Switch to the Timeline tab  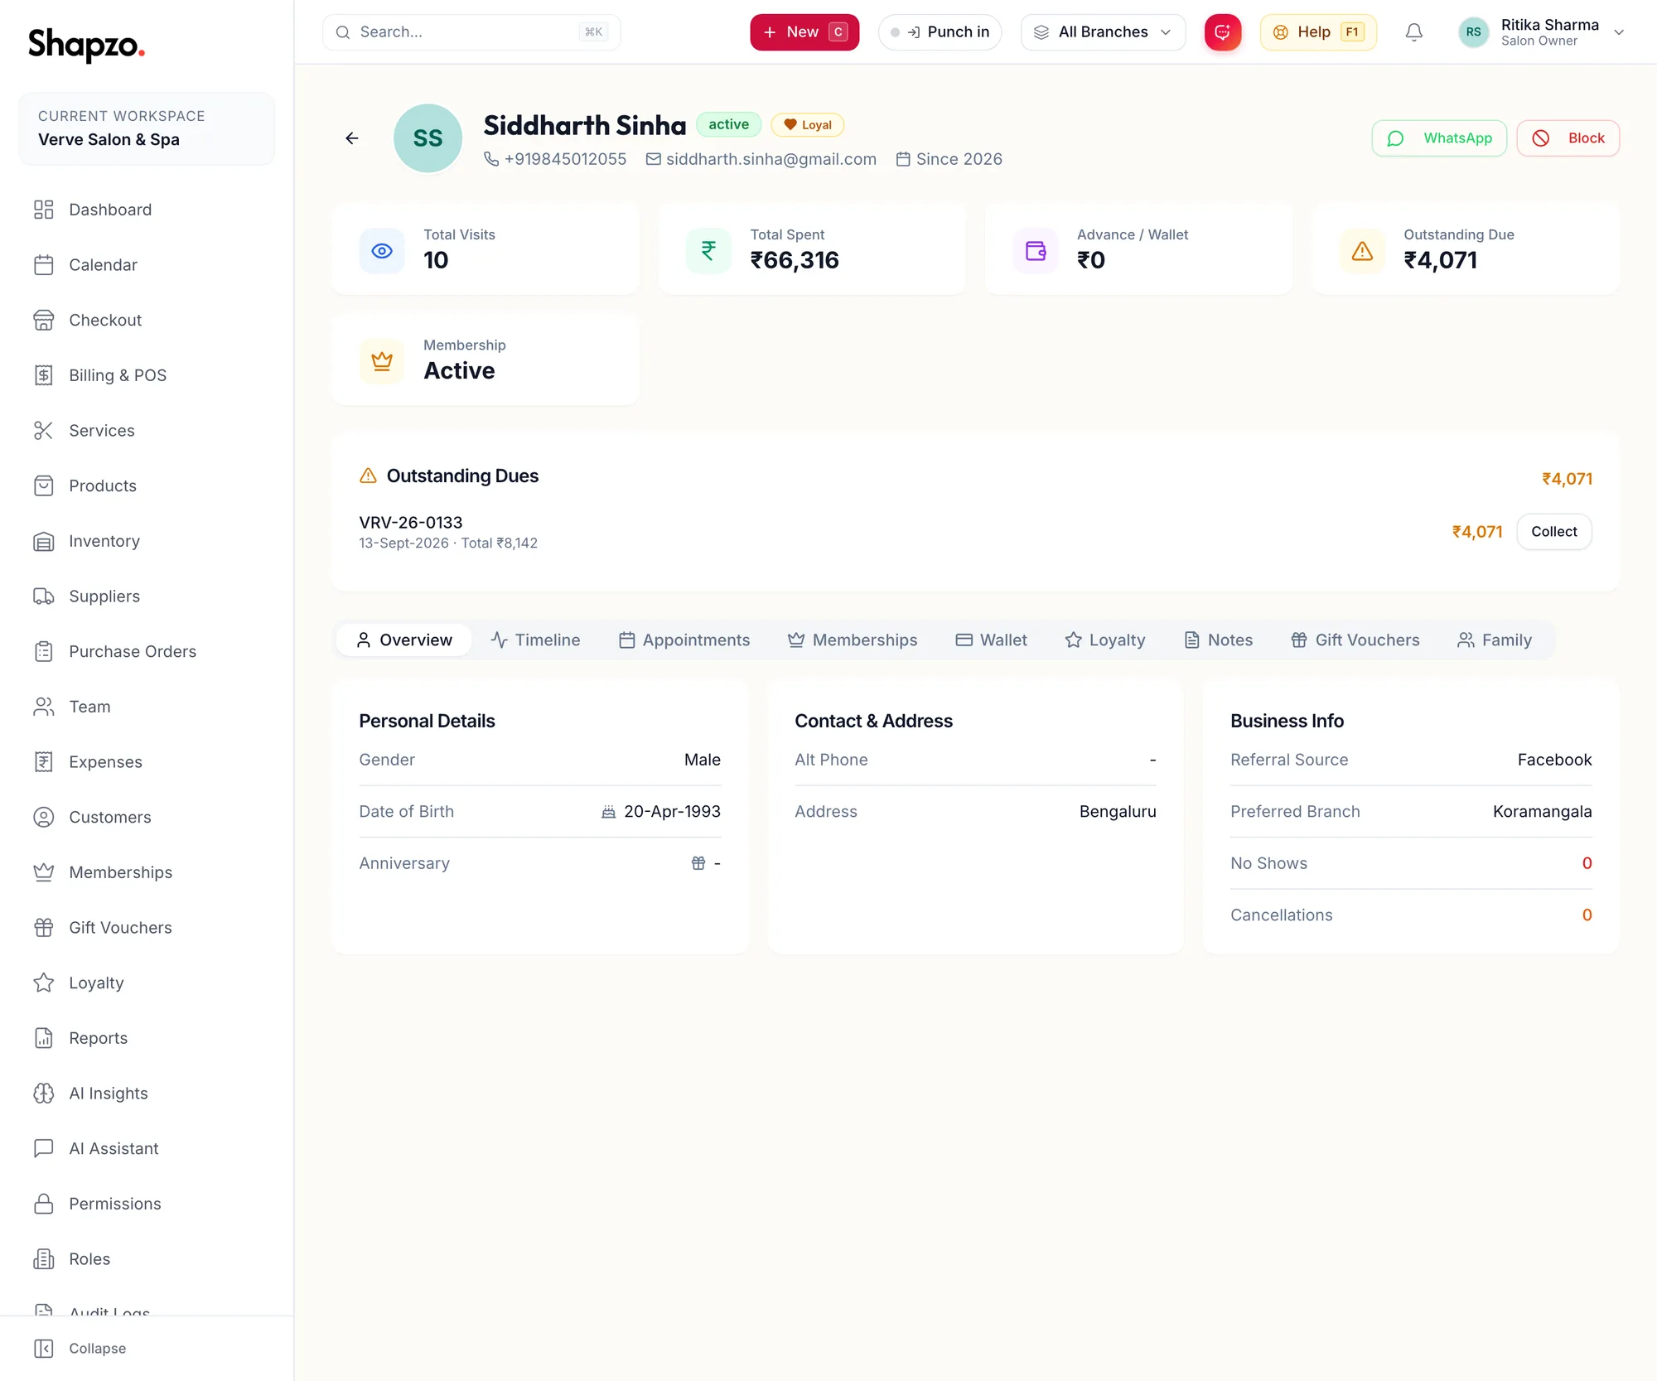(535, 640)
